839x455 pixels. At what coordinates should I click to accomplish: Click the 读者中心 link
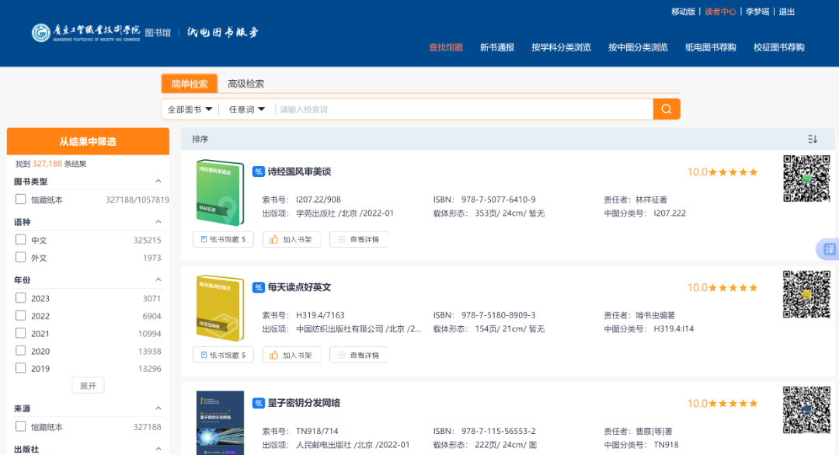pos(720,12)
